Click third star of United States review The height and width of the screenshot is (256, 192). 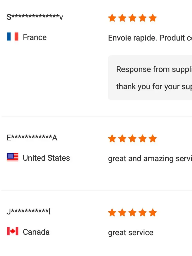pos(132,139)
